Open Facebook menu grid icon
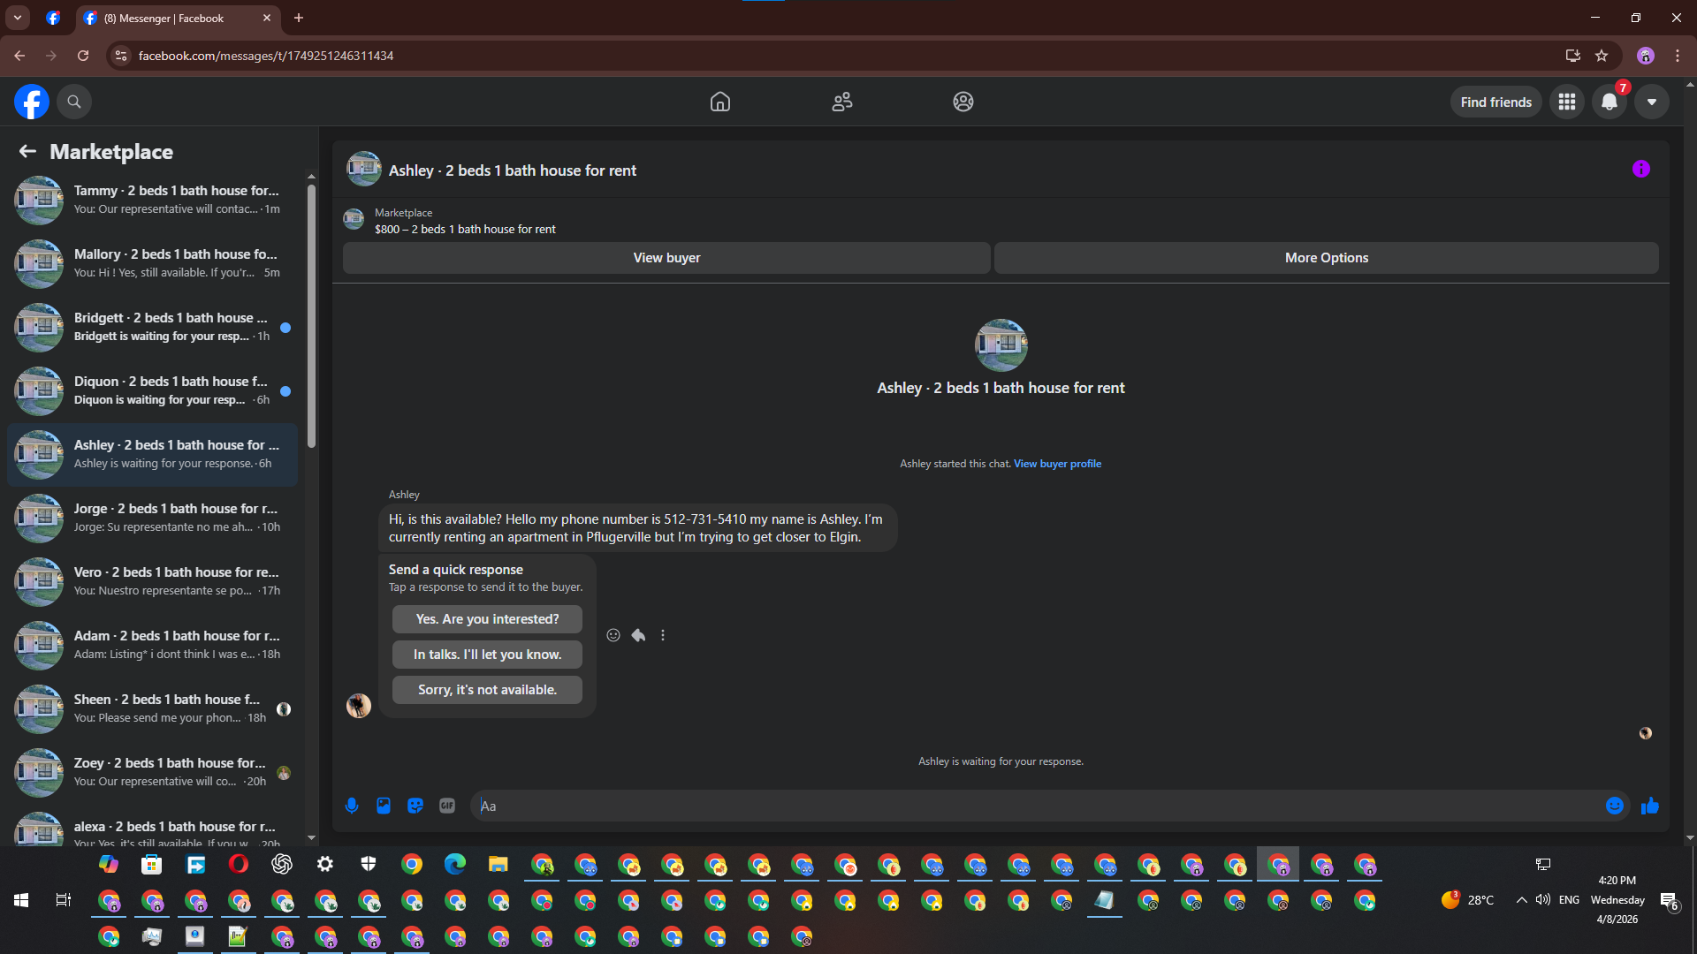The image size is (1697, 954). tap(1567, 102)
